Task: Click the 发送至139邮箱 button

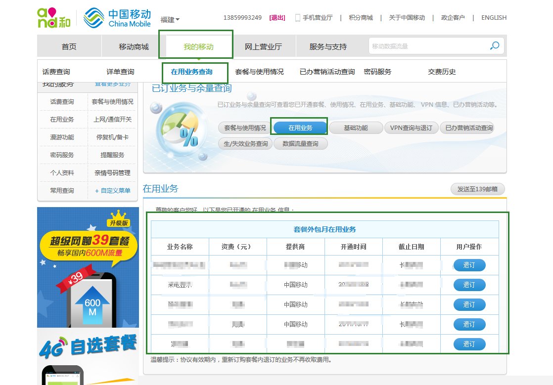Action: (477, 189)
